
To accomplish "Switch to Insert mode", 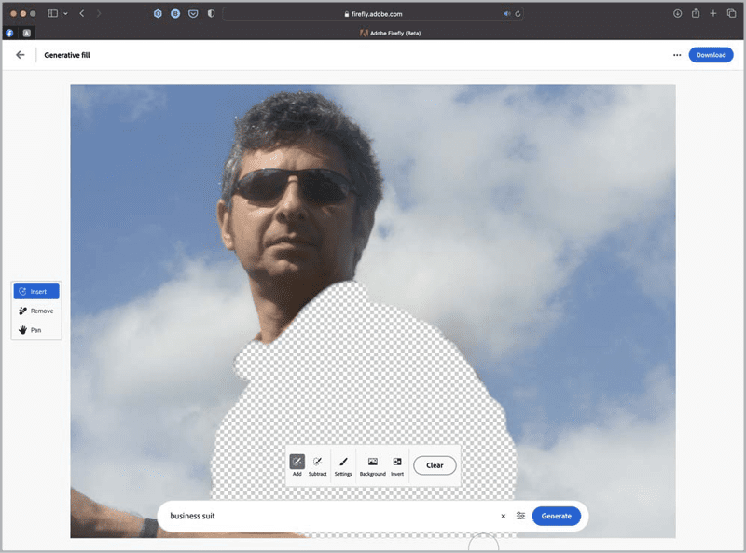I will point(36,291).
